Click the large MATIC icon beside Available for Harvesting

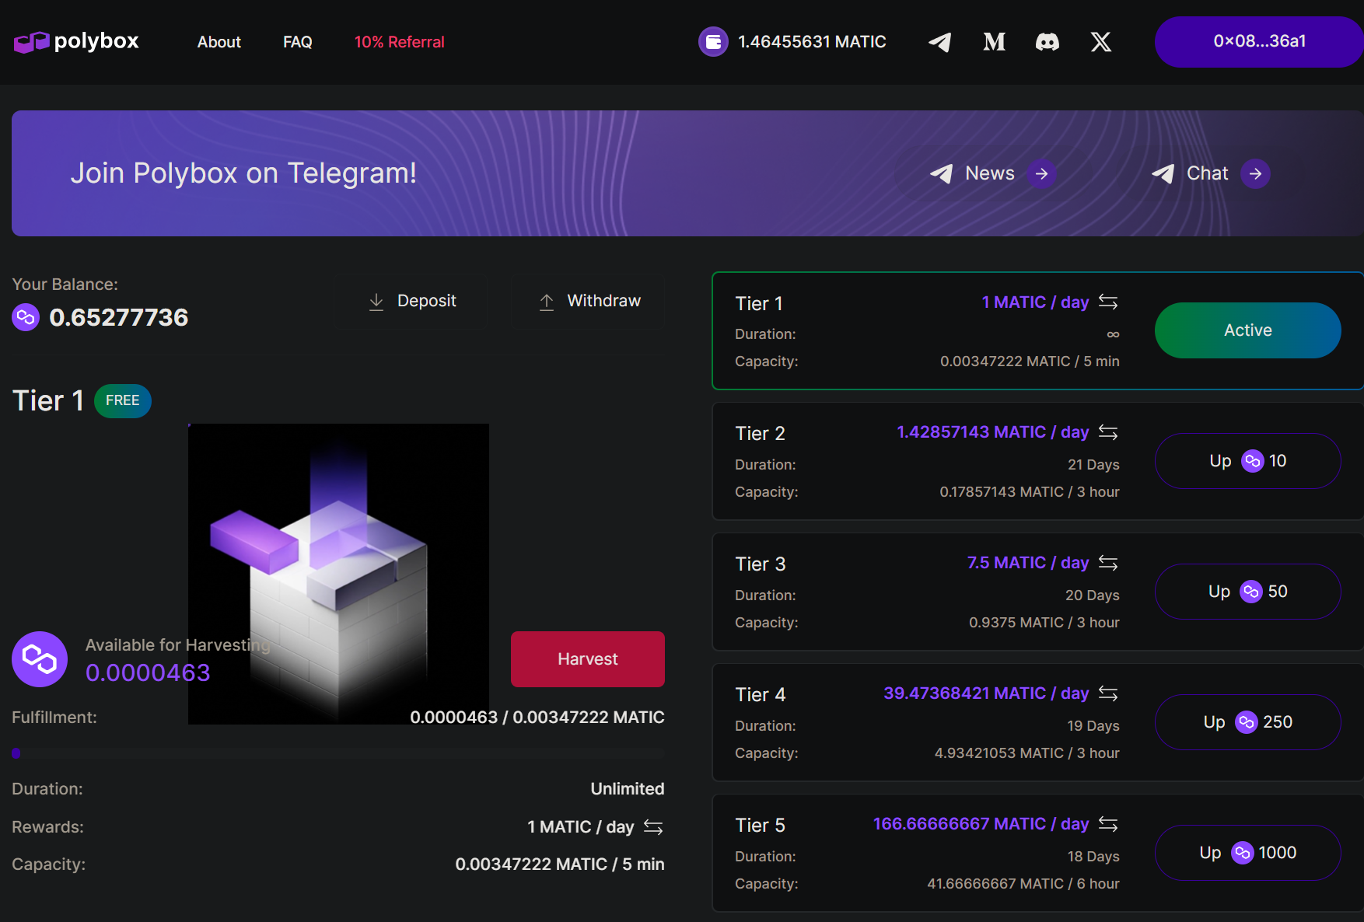point(40,659)
